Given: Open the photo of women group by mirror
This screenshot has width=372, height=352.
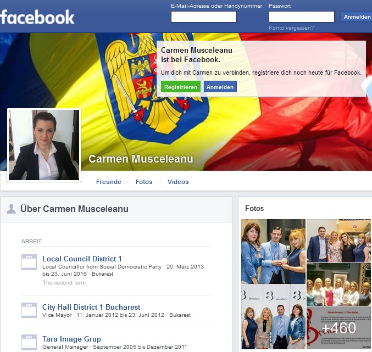Looking at the screenshot, I should [338, 284].
